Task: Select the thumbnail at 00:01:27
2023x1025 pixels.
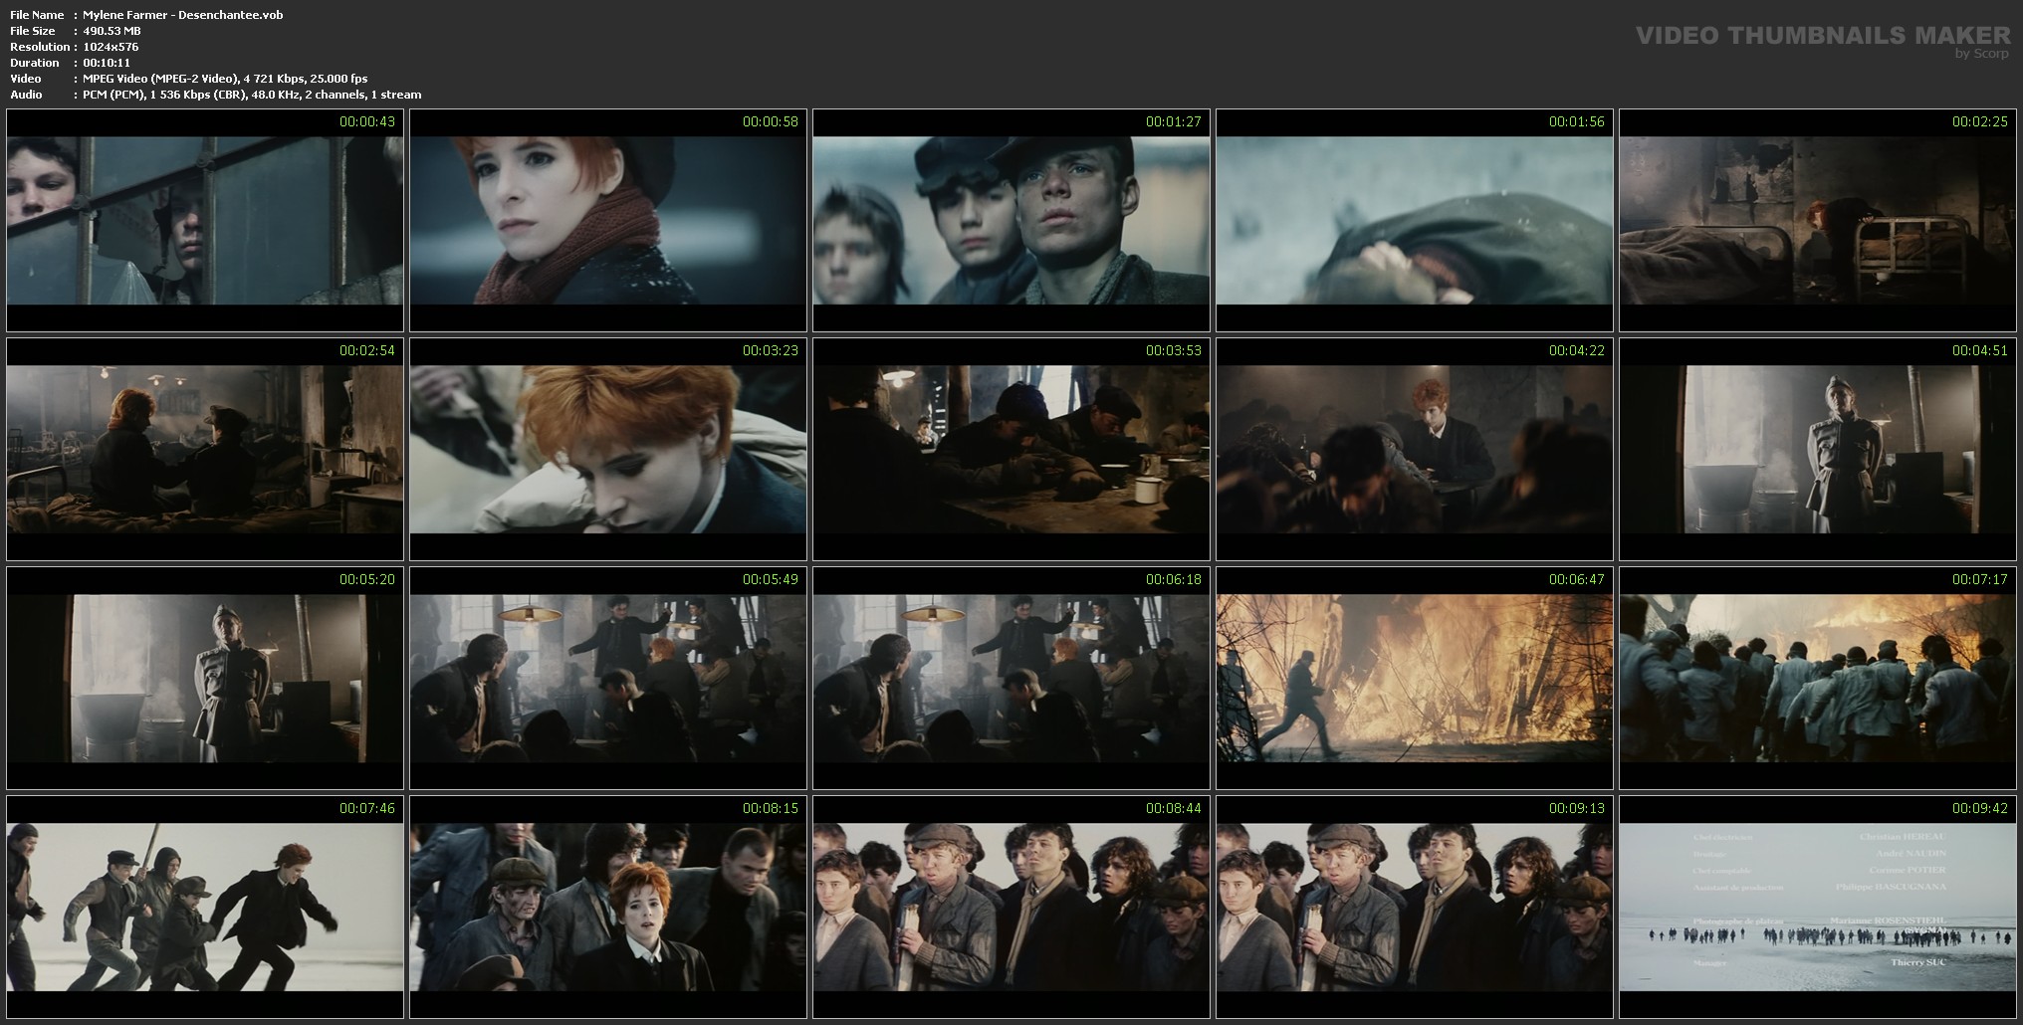Action: click(1011, 220)
